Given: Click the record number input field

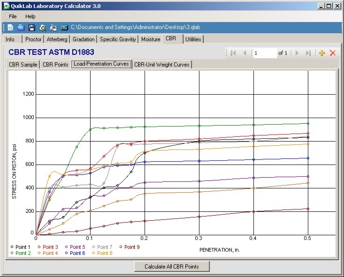Looking at the screenshot, I should pyautogui.click(x=264, y=53).
